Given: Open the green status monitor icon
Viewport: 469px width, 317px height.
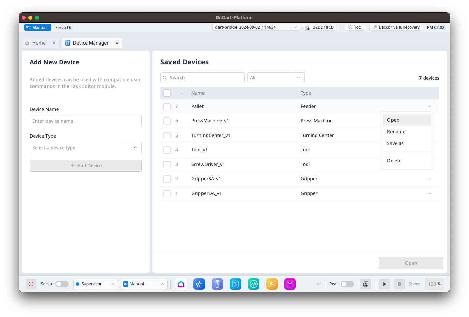Looking at the screenshot, I should click(254, 284).
